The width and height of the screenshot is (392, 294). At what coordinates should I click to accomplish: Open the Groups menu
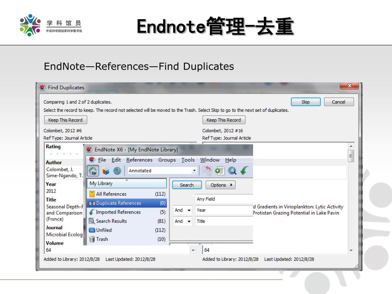(167, 160)
